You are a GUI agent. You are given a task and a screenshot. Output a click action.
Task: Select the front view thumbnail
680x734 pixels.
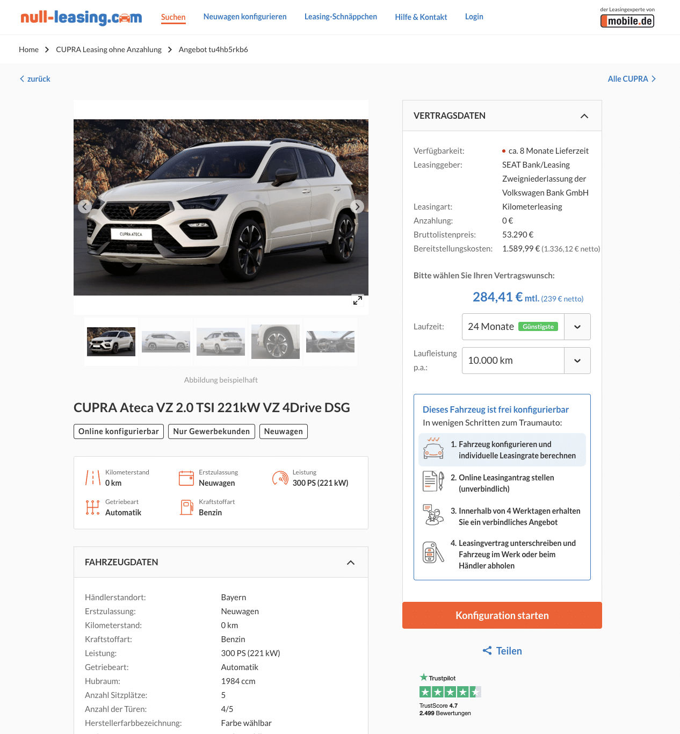pos(111,342)
